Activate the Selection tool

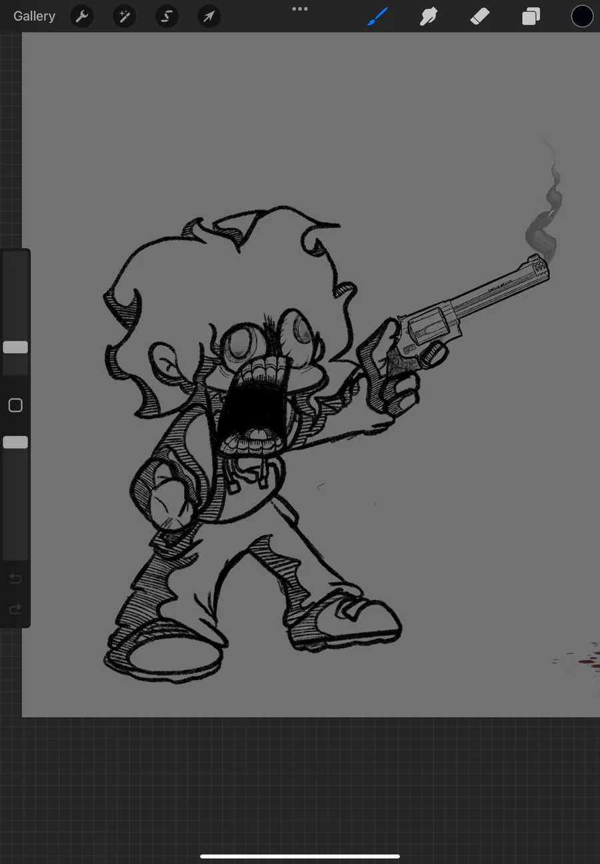167,16
